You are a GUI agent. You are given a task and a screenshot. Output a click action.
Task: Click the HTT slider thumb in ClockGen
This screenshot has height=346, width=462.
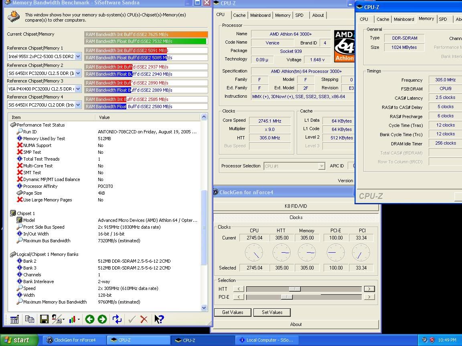[x=295, y=289]
